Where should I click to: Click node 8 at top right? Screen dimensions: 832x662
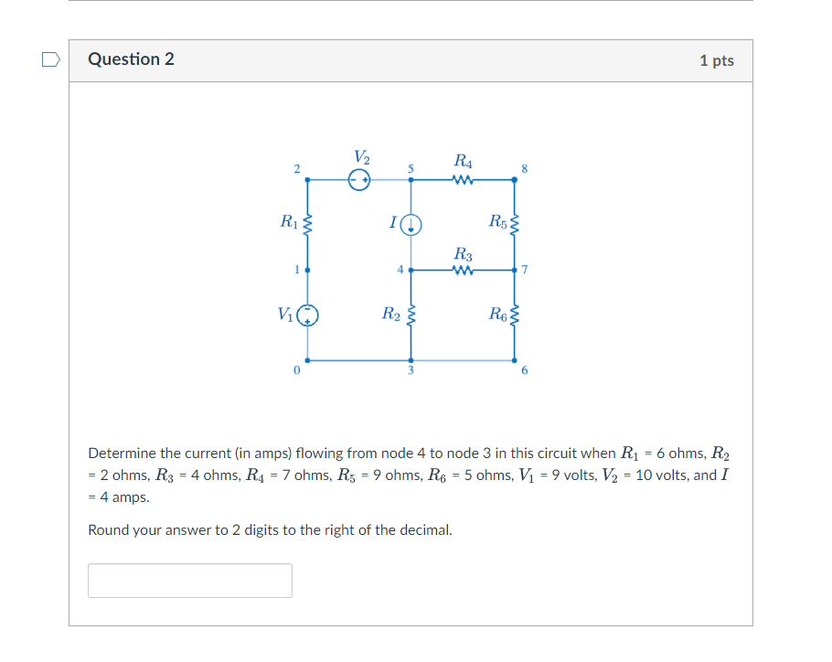523,169
